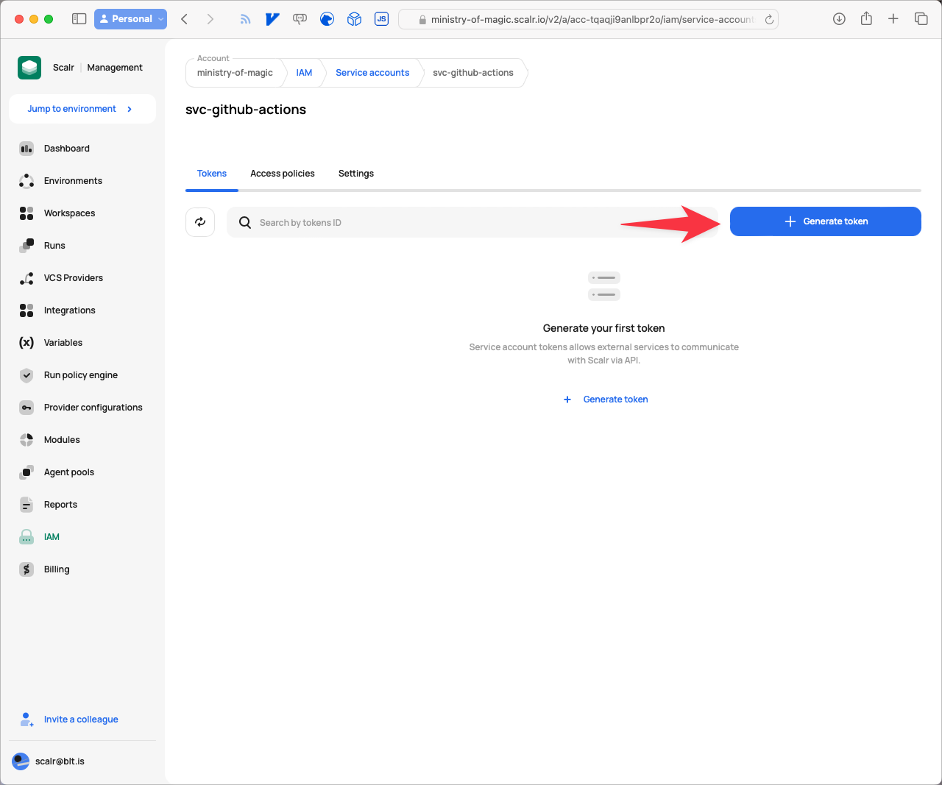
Task: Open the blue cube extension icon
Action: pyautogui.click(x=354, y=19)
